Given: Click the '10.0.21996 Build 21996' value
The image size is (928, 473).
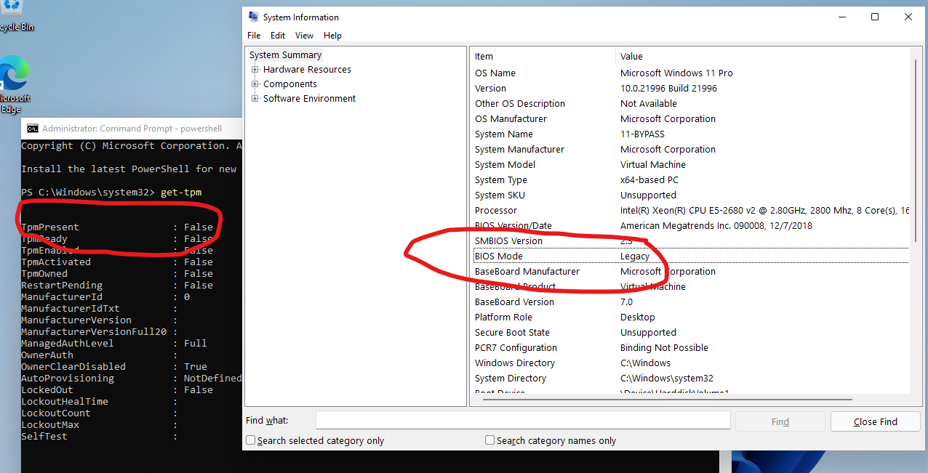Looking at the screenshot, I should tap(668, 89).
